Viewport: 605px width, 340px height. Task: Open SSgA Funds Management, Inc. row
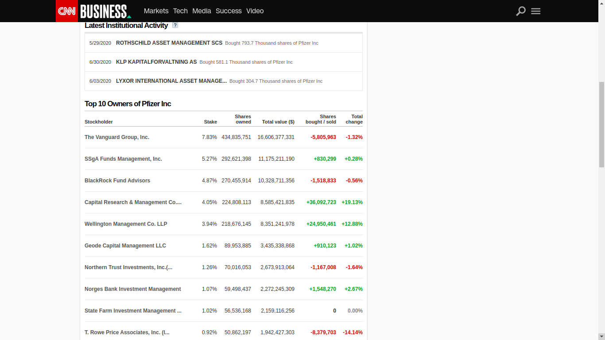(123, 159)
